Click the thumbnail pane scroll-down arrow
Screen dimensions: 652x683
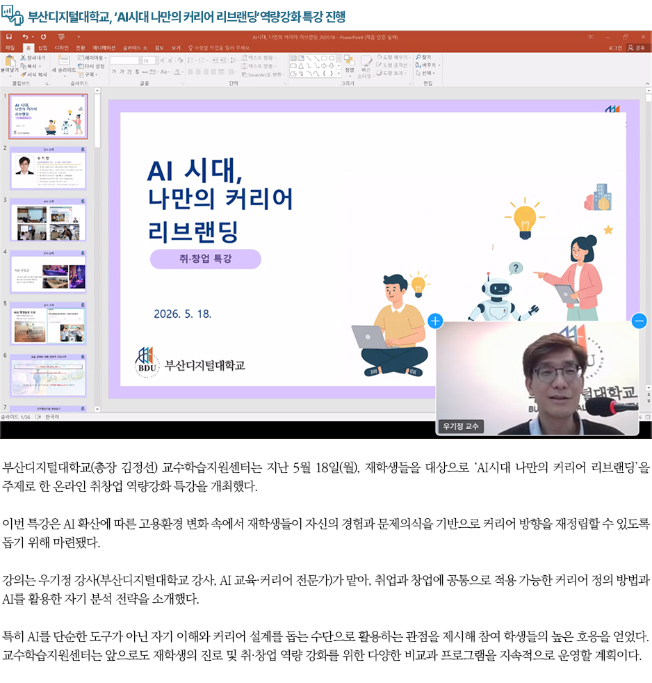click(x=97, y=409)
